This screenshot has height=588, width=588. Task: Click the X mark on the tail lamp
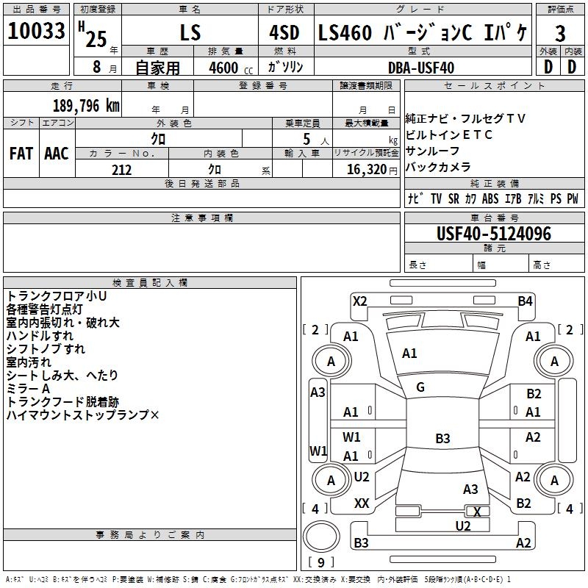tap(477, 512)
